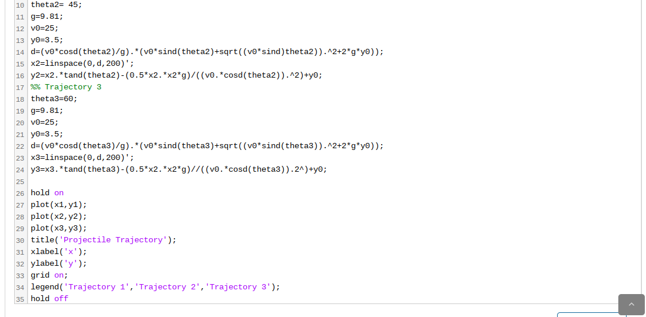
Task: Place cursor on the 'theta3=60;' line
Action: click(54, 99)
